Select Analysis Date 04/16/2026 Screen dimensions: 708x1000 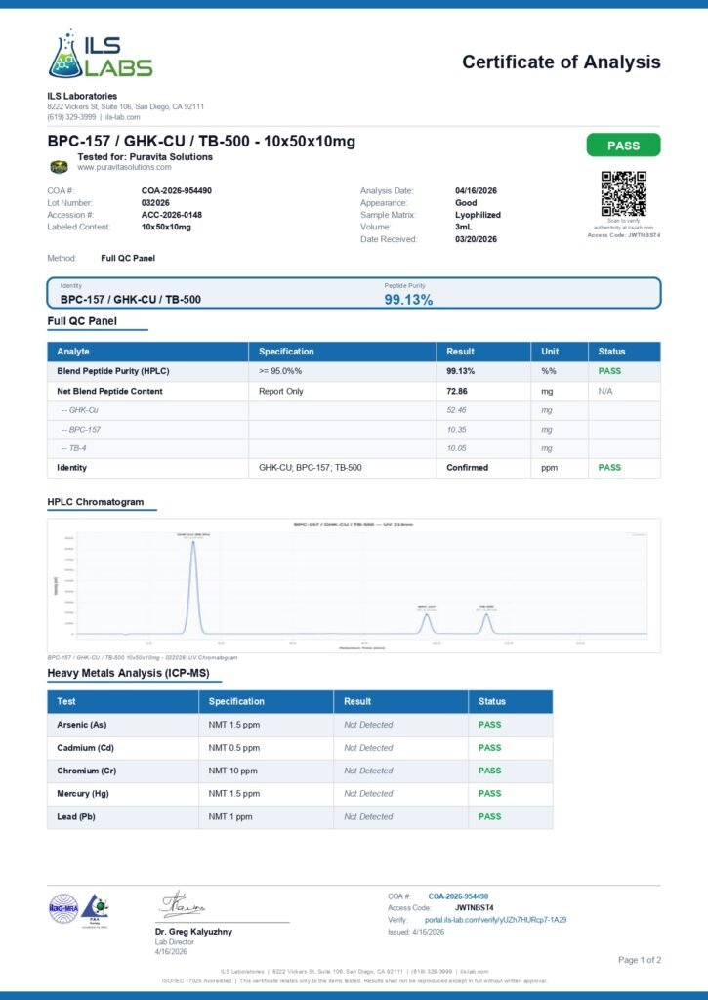[x=476, y=190]
